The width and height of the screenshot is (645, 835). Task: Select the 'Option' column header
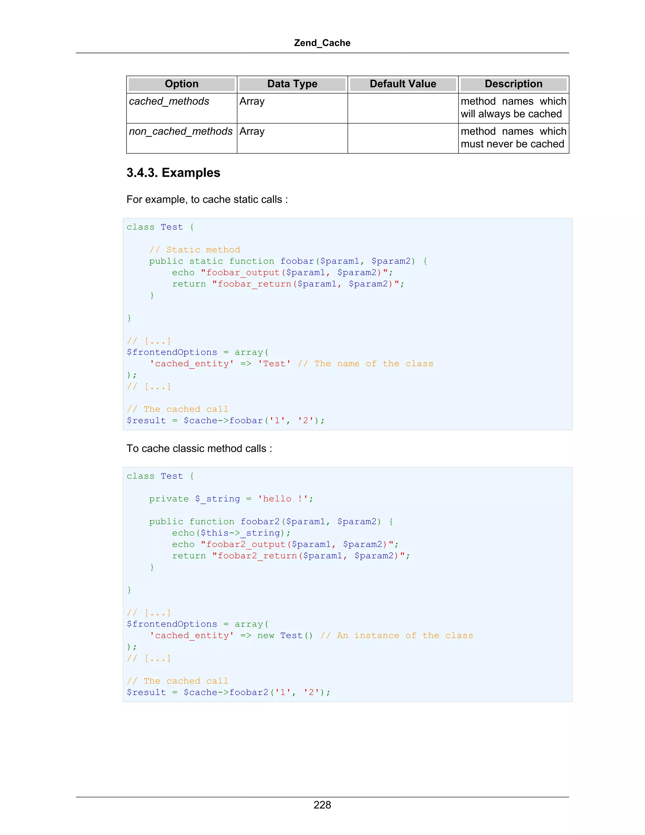[181, 84]
